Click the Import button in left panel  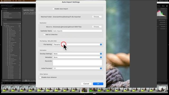point(7,80)
